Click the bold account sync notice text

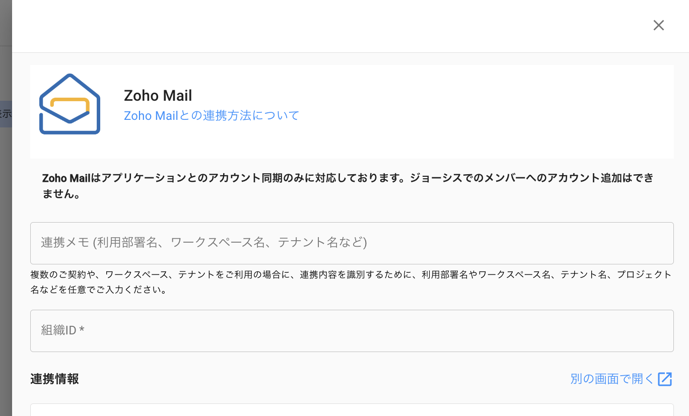click(348, 178)
